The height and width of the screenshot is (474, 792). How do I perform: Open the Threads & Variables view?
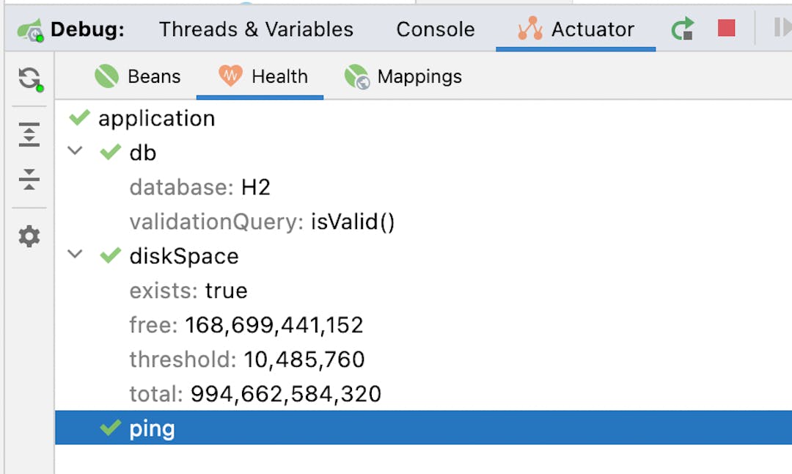tap(255, 29)
